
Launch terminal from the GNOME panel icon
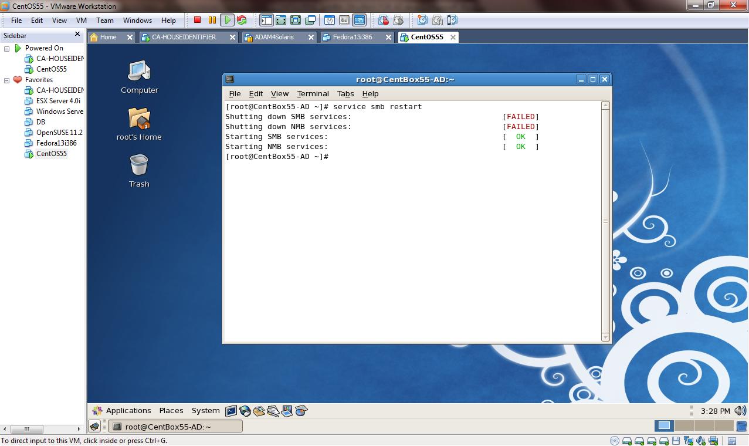(231, 411)
